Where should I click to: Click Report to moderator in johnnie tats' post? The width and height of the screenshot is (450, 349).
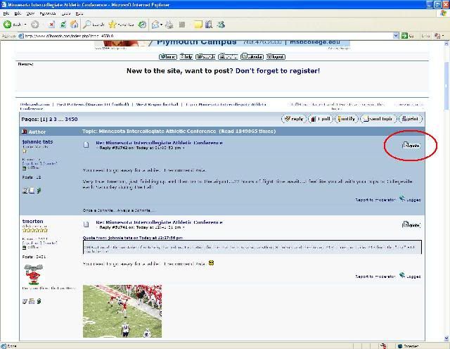375,200
